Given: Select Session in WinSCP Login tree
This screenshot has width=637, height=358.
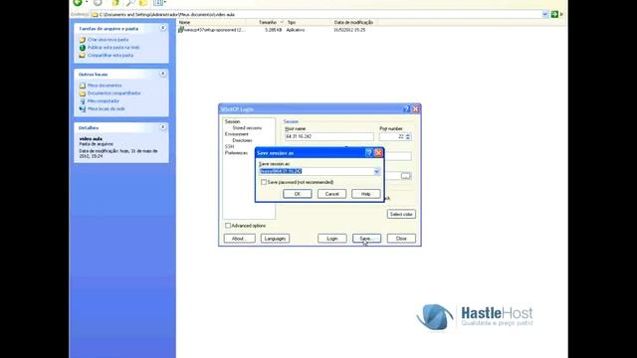Looking at the screenshot, I should pos(232,121).
